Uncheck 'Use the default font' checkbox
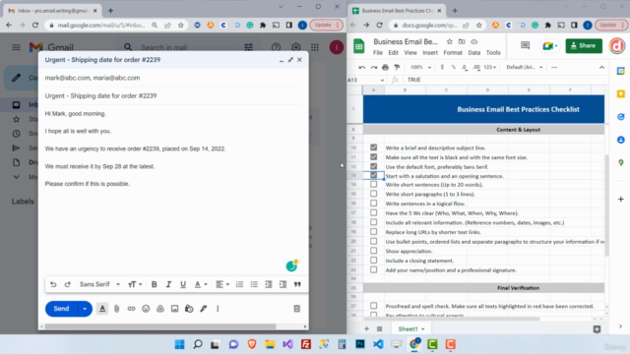This screenshot has width=630, height=354. click(x=374, y=166)
